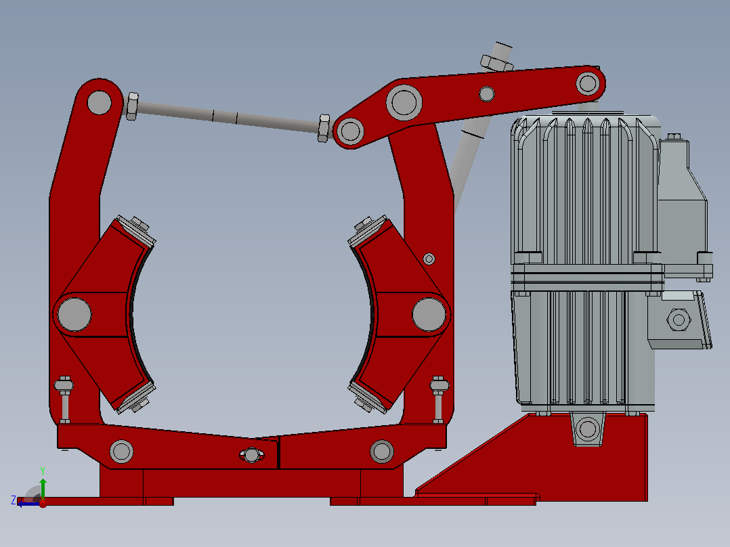
Task: Select the center fastener on the base joint
Action: pyautogui.click(x=251, y=455)
